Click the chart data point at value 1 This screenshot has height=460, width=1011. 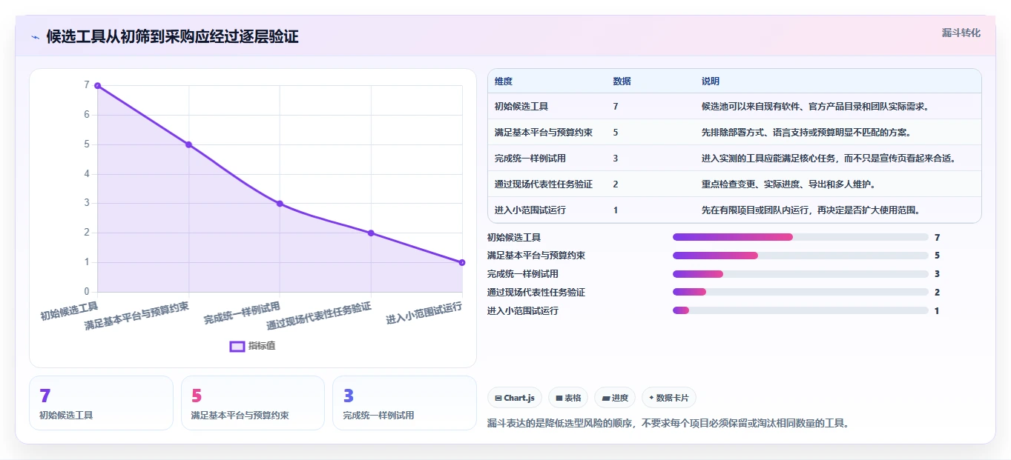pyautogui.click(x=462, y=262)
